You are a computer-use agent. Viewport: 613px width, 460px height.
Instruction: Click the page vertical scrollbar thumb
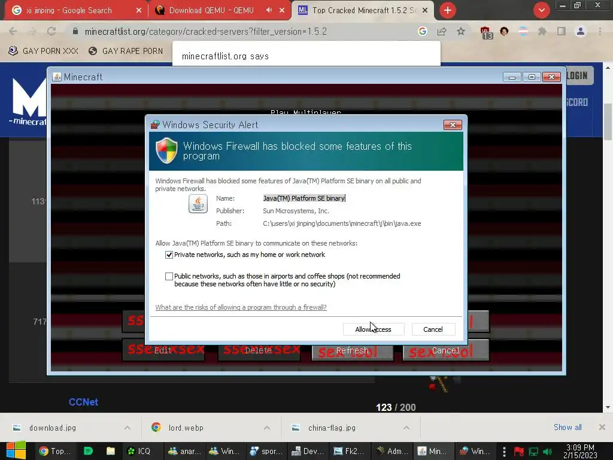(608, 122)
